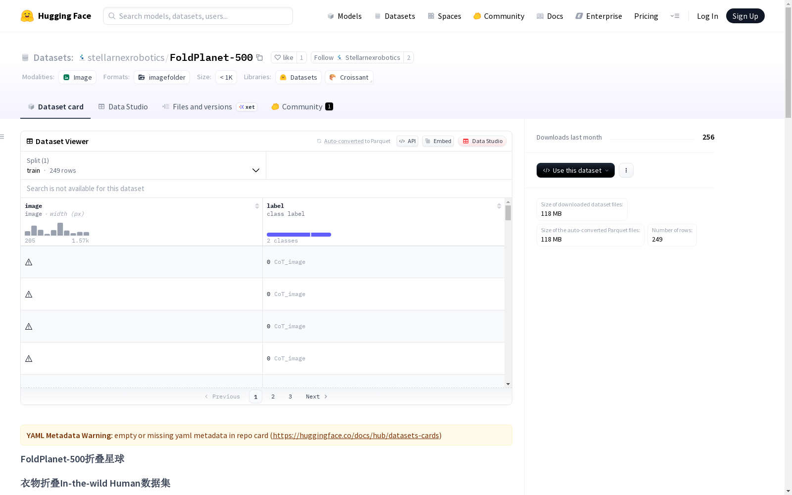Select the < 1K size tag
The image size is (792, 495).
[226, 77]
